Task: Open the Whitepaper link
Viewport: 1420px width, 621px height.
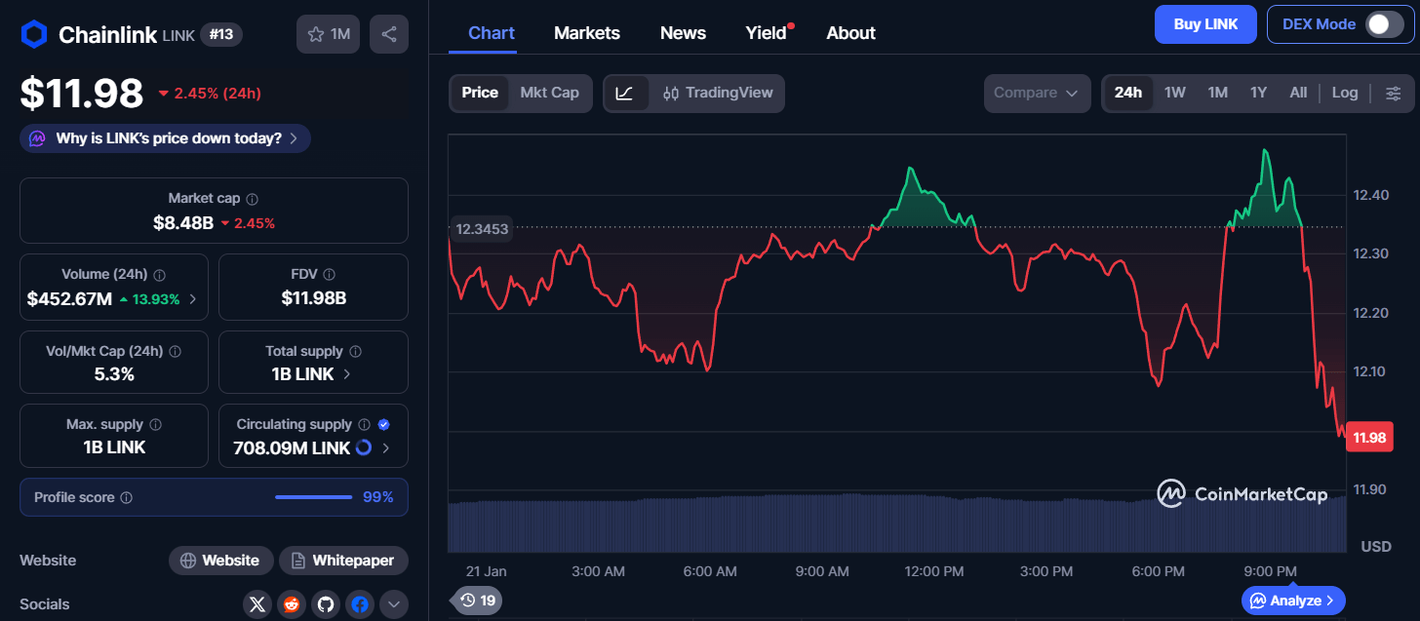Action: click(343, 561)
